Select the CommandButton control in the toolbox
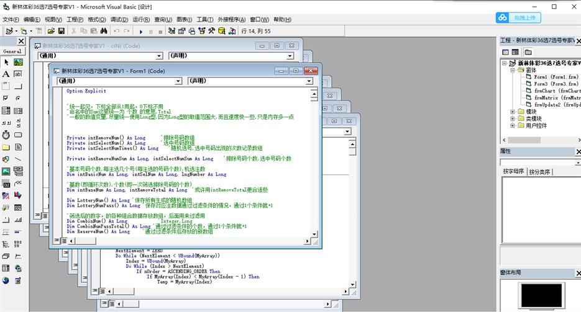The width and height of the screenshot is (581, 312). pos(18,86)
